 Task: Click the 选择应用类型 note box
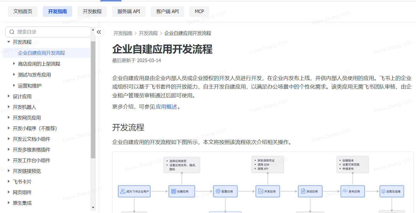click(x=182, y=165)
